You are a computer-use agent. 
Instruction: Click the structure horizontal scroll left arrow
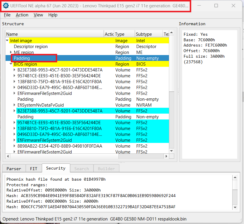click(x=8, y=156)
